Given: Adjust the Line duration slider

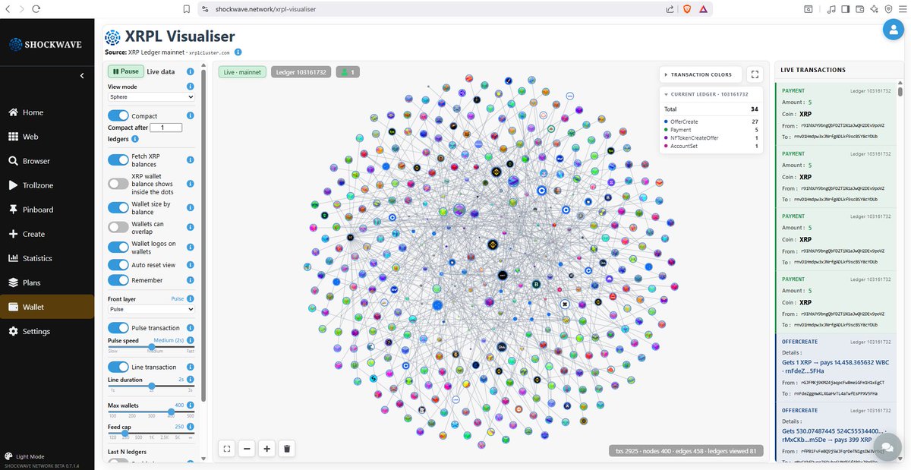Looking at the screenshot, I should (x=151, y=386).
